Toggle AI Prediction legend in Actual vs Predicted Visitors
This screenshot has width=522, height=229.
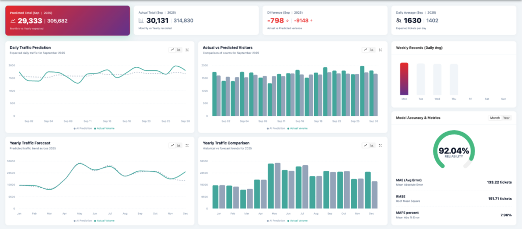click(x=276, y=128)
